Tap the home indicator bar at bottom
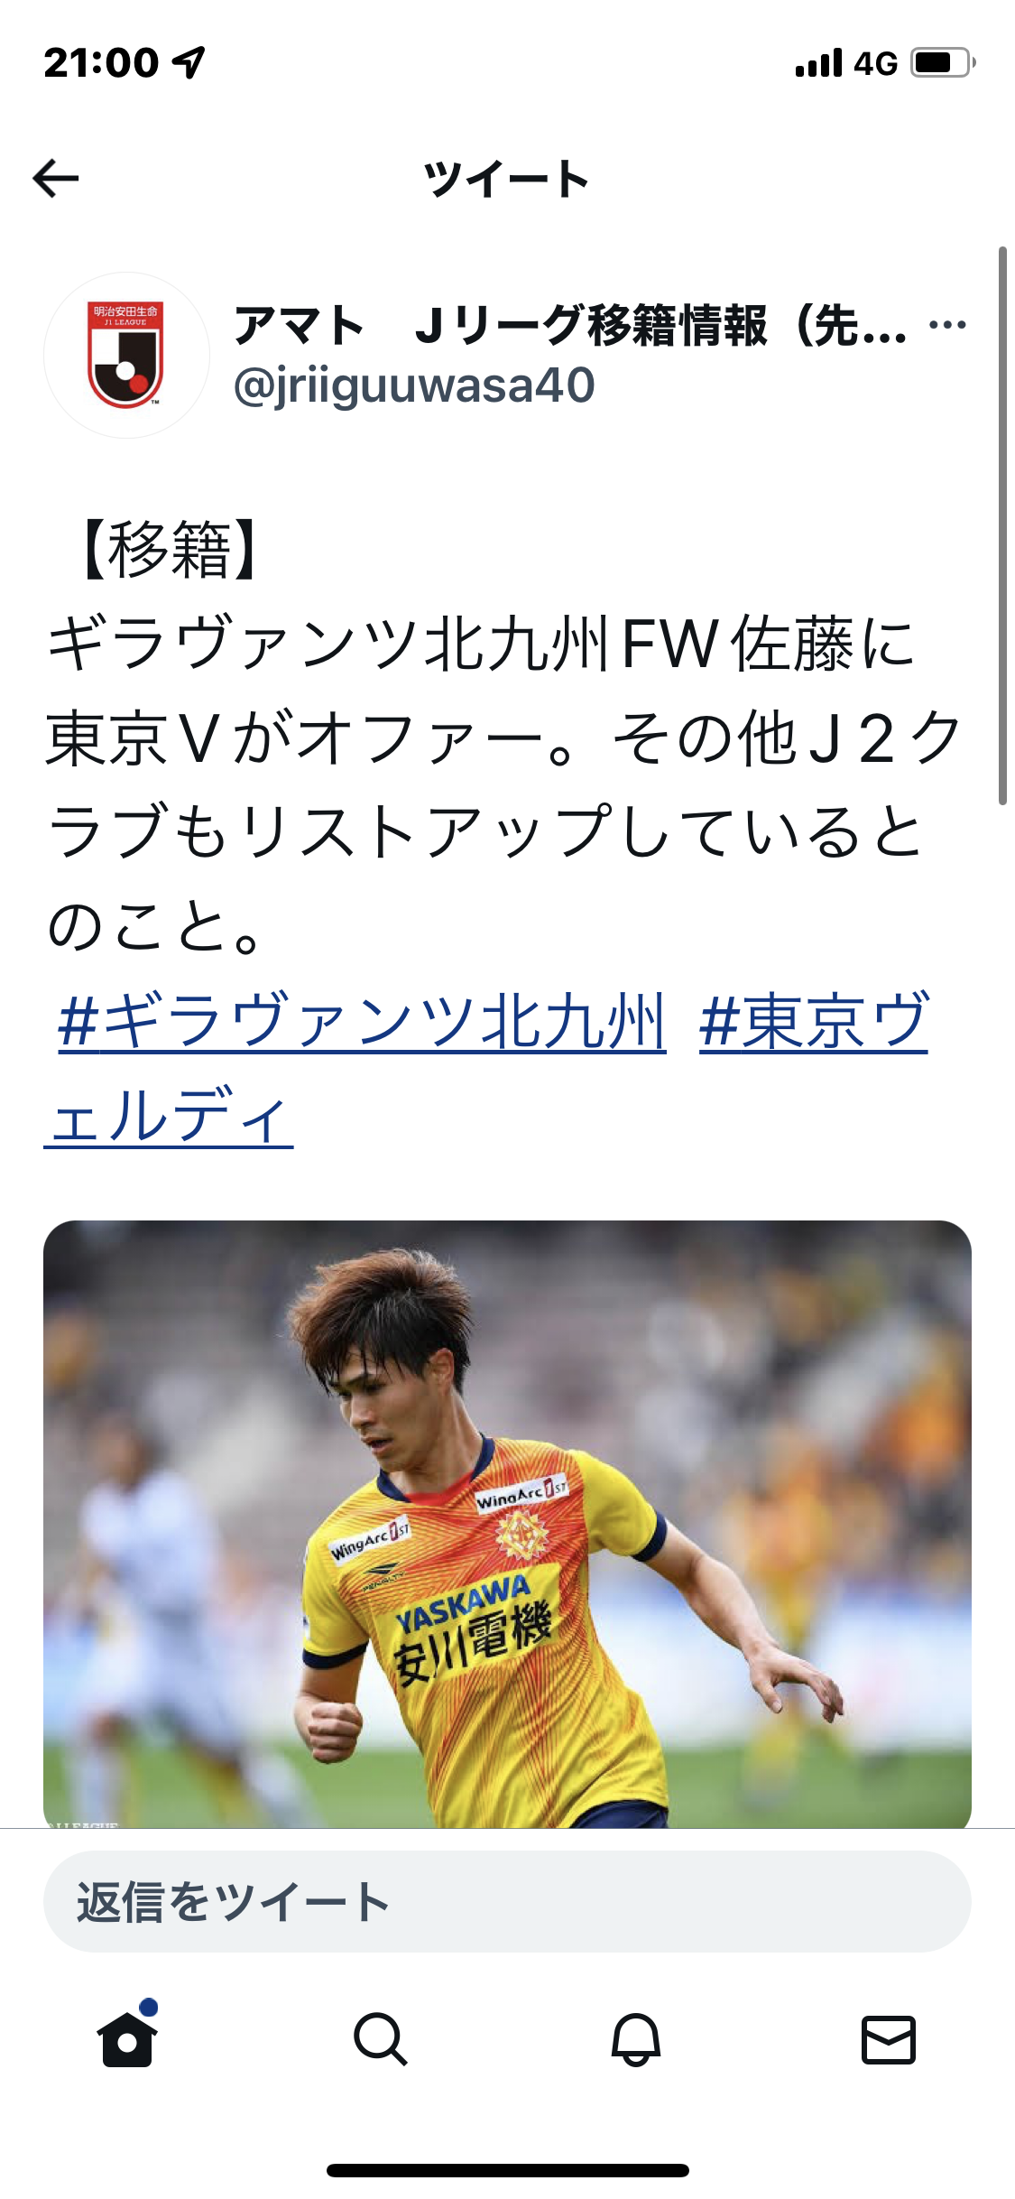Image resolution: width=1015 pixels, height=2199 pixels. (x=507, y=2170)
